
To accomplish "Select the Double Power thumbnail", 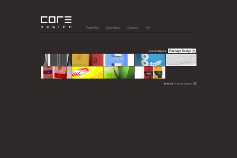I will coord(150,60).
